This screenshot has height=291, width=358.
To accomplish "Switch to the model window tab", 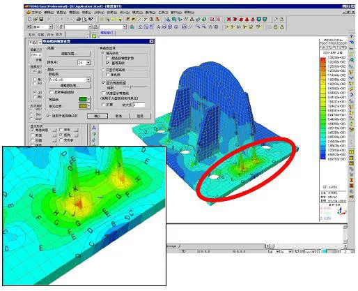I will 107,33.
